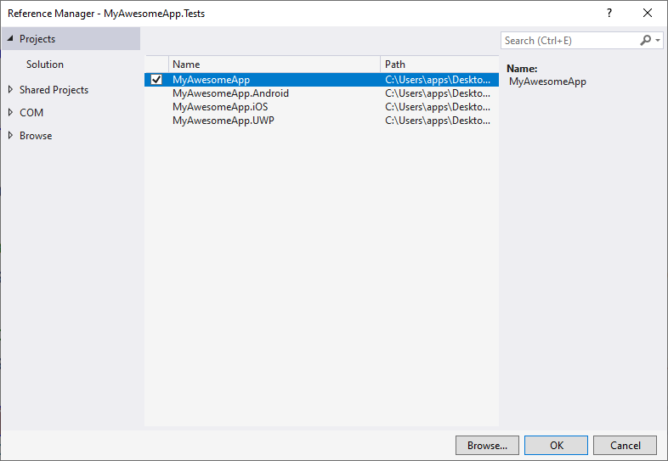The image size is (668, 461).
Task: Expand the COM category arrow
Action: 10,113
